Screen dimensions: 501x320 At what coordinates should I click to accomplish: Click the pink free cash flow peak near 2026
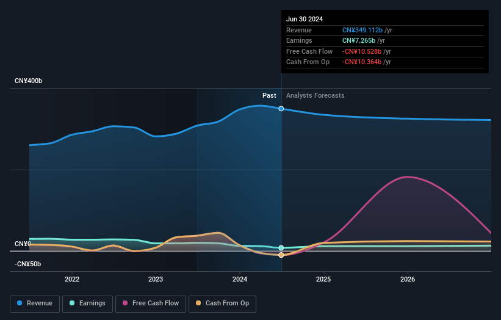(408, 176)
